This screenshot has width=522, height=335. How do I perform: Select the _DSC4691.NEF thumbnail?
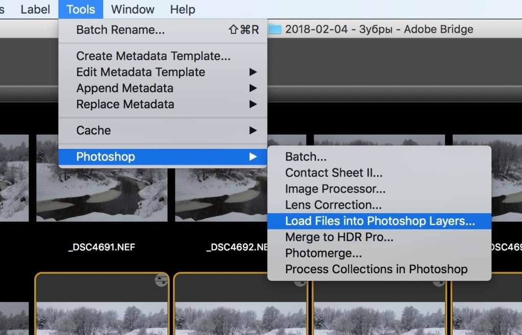point(102,178)
